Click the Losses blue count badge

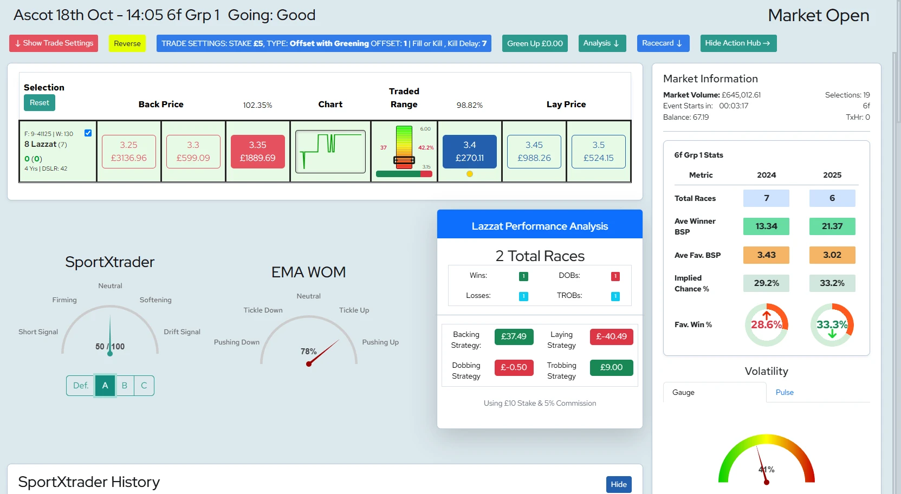(523, 296)
